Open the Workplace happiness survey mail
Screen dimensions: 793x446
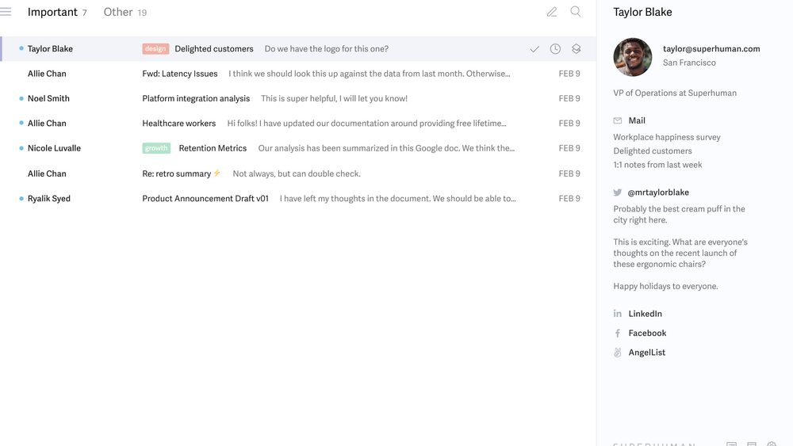pyautogui.click(x=666, y=137)
